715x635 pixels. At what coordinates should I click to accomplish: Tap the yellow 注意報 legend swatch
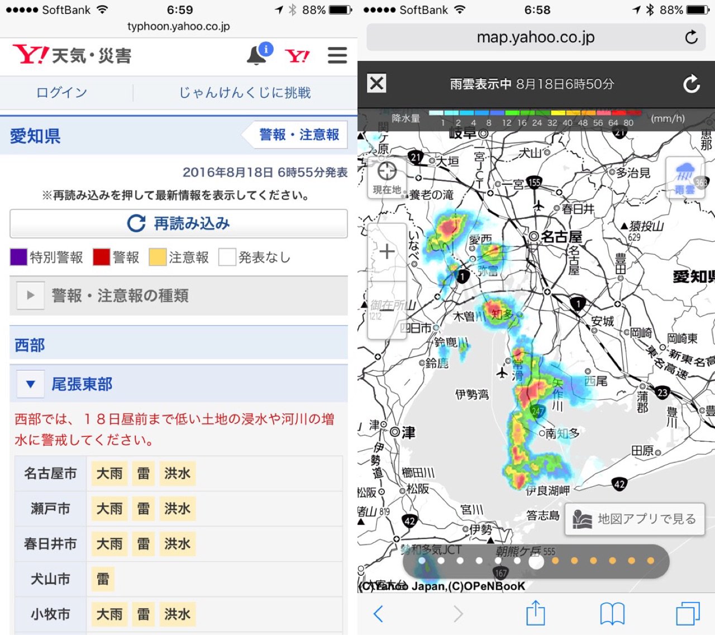(158, 257)
